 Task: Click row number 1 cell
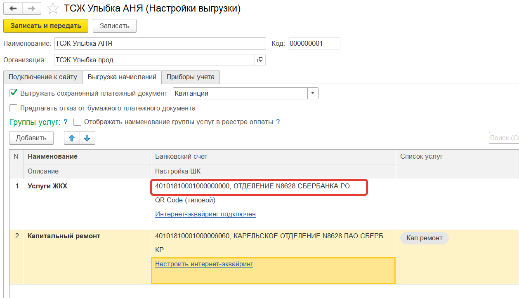17,186
